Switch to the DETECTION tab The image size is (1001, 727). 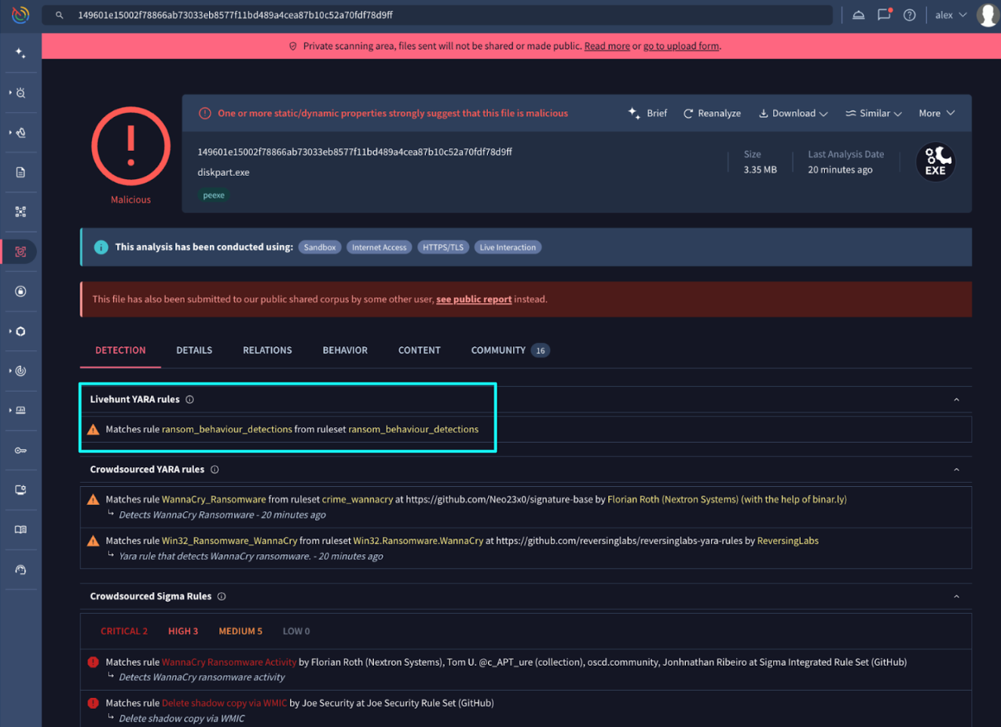(120, 350)
